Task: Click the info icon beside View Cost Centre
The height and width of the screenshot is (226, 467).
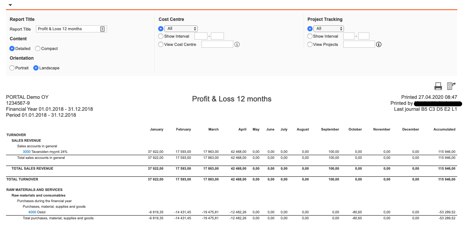Action: click(x=237, y=44)
